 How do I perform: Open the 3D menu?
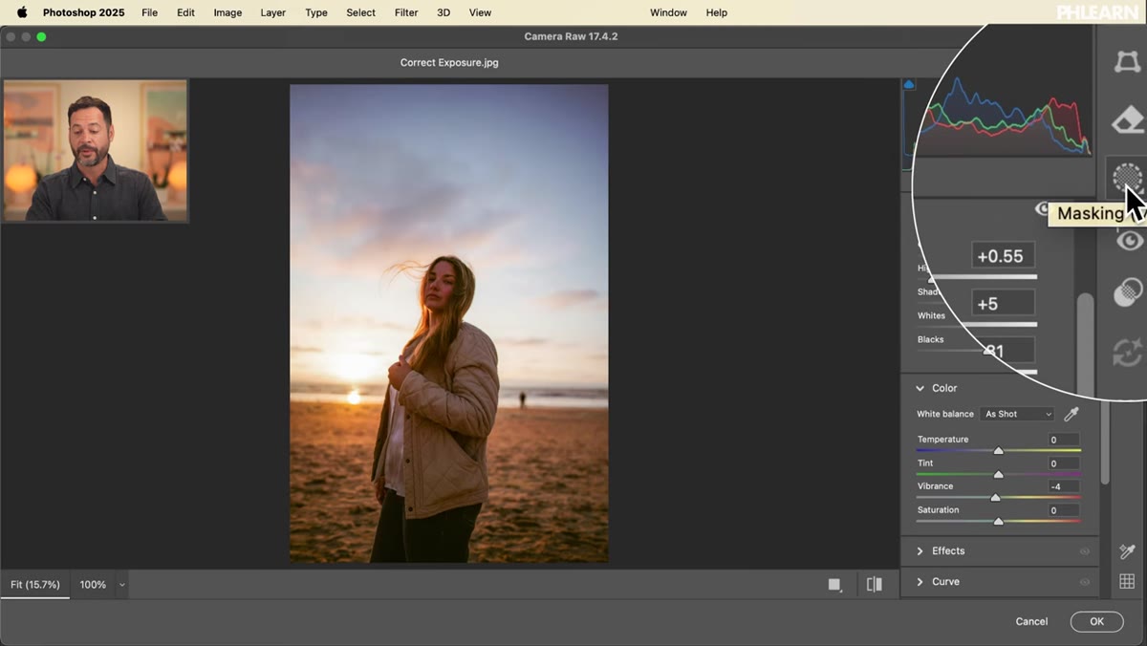click(444, 12)
